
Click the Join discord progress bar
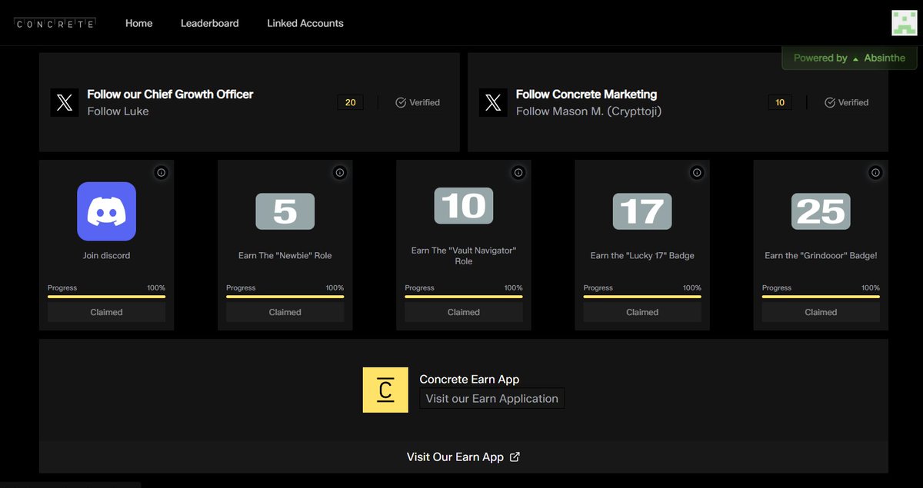coord(106,297)
